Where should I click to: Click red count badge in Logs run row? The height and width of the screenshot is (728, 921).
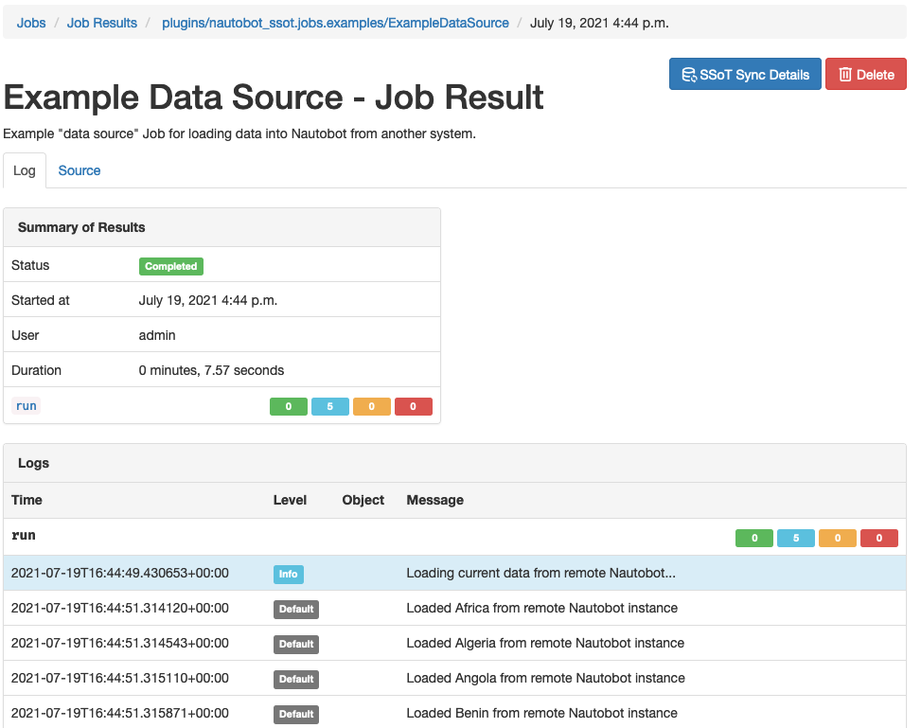[879, 539]
